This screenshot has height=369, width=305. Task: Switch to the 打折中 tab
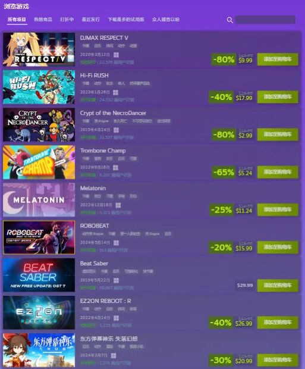pyautogui.click(x=67, y=19)
